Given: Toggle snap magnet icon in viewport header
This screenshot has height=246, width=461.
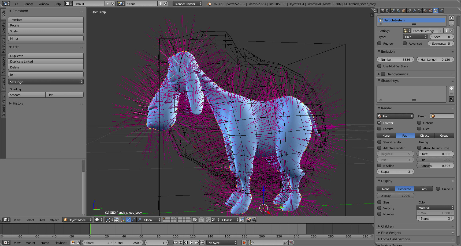Looking at the screenshot, I should (x=208, y=220).
